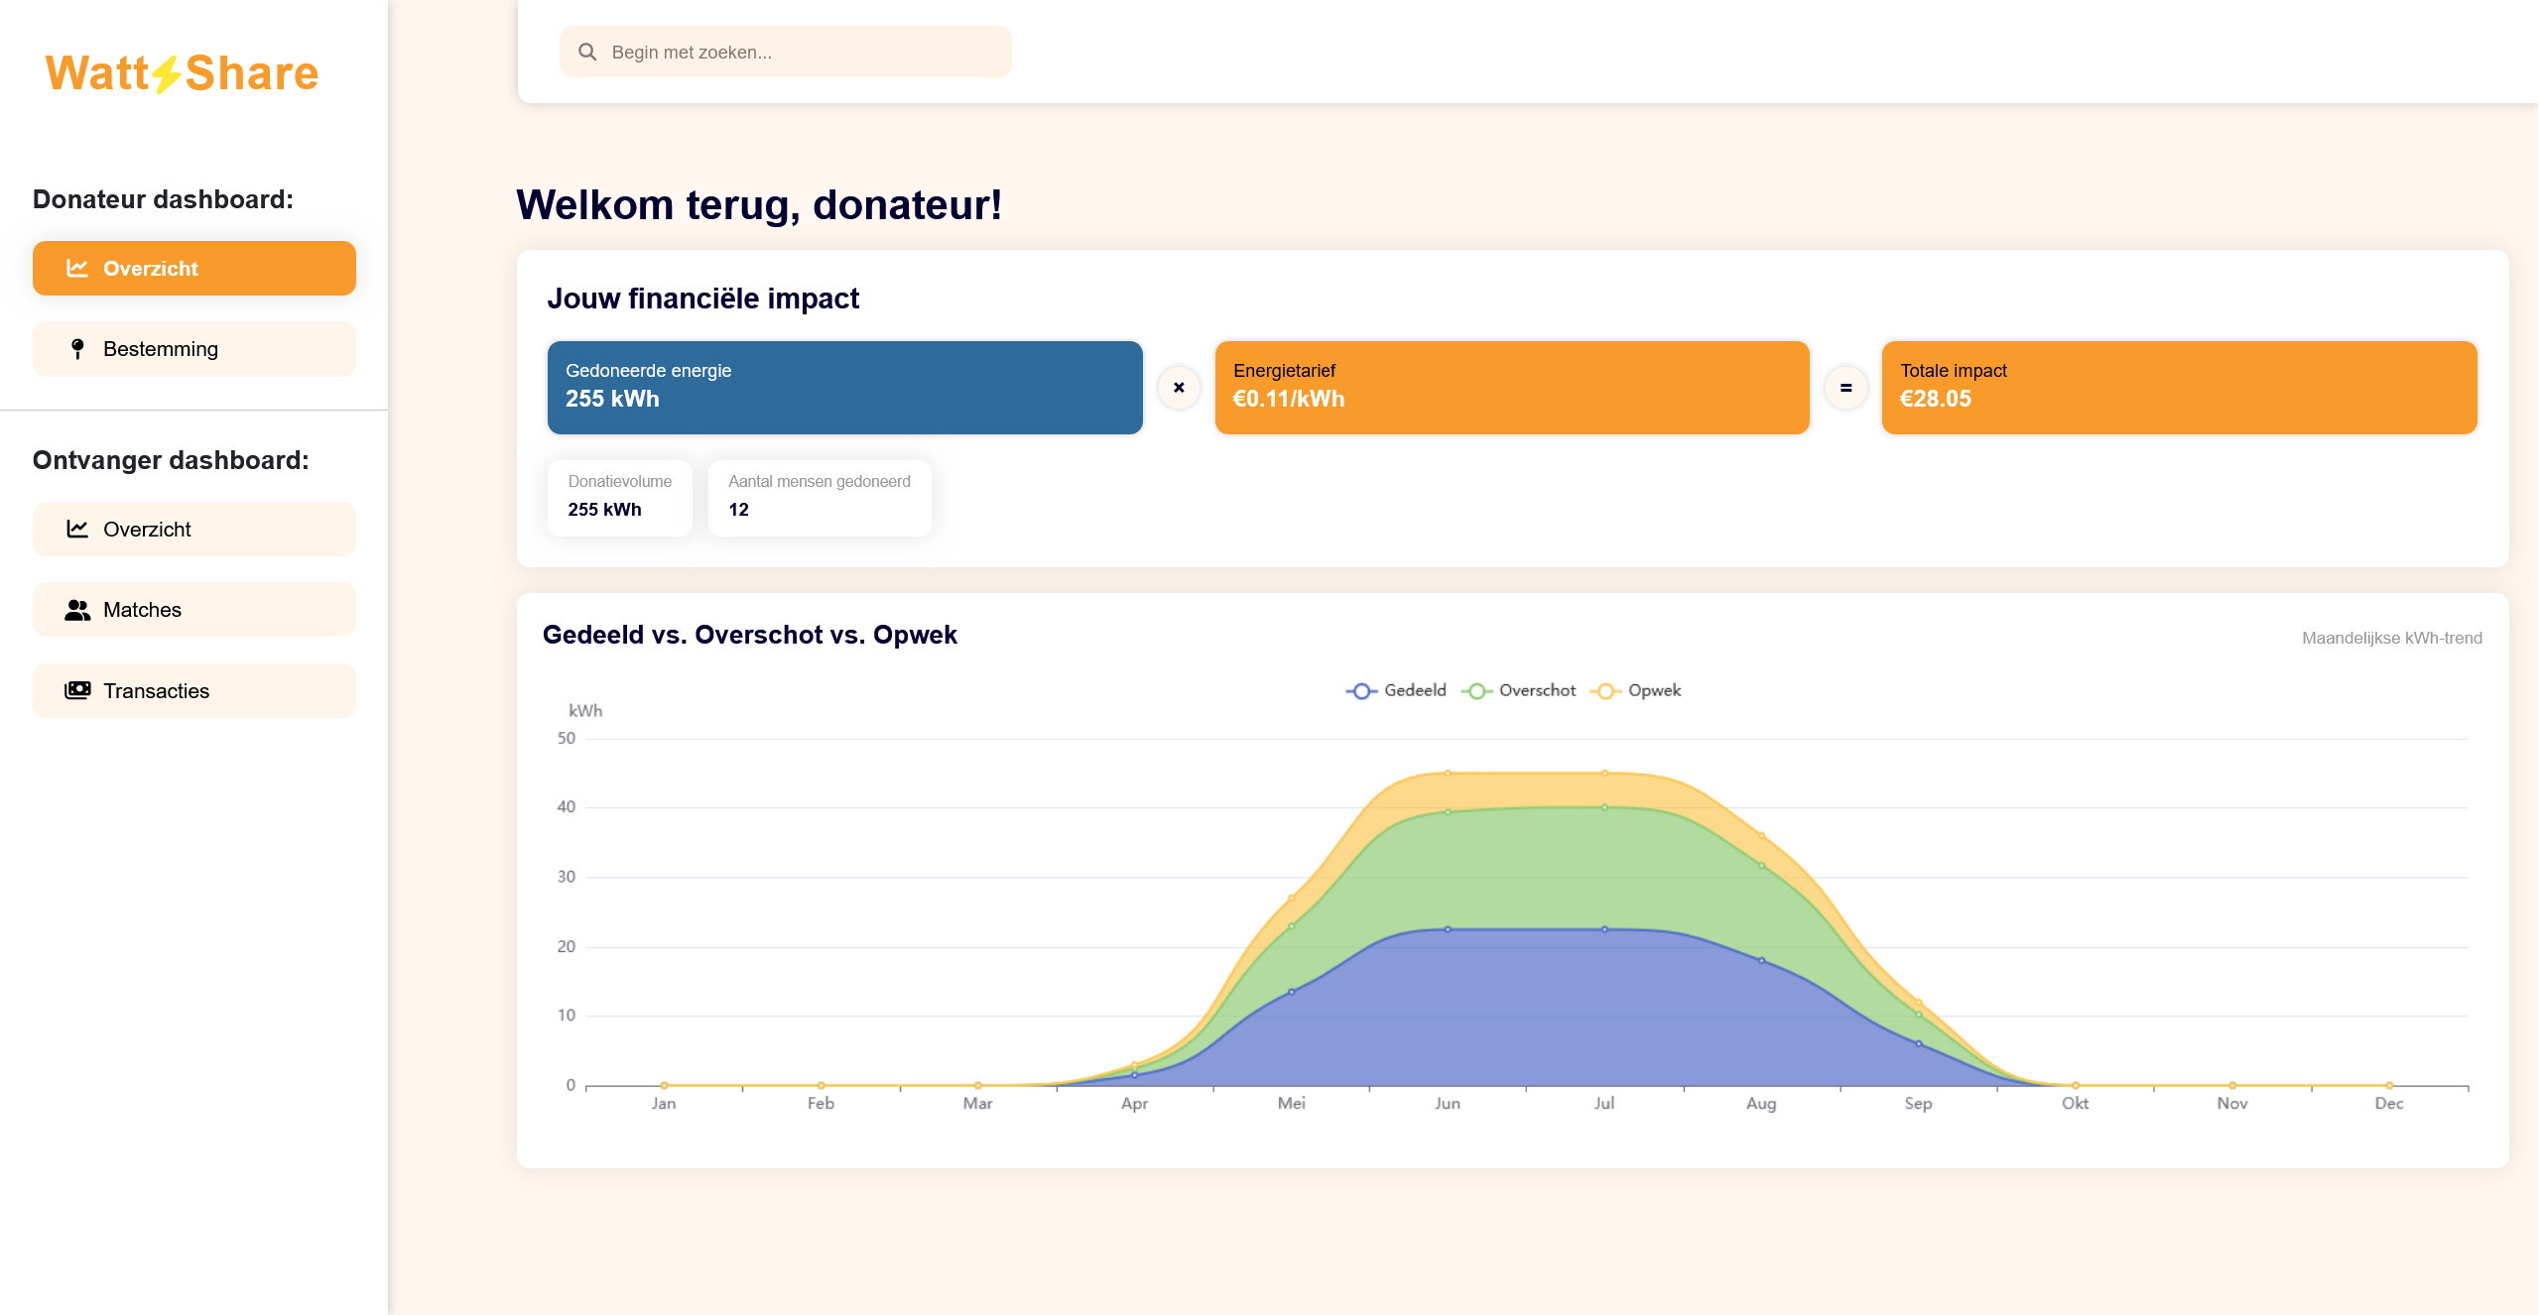
Task: Click the search magnifier icon
Action: coord(587,53)
